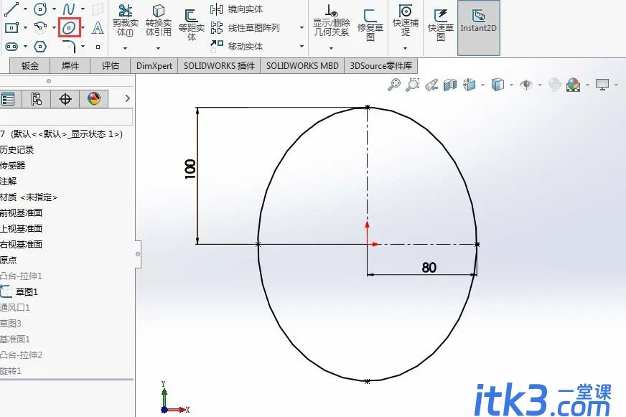Switch to the SOLIDWORKS 插件 tab
The image size is (626, 417).
[x=219, y=66]
